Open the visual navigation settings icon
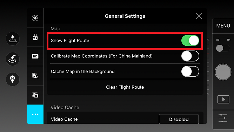The height and width of the screenshot is (132, 234). pyautogui.click(x=35, y=76)
